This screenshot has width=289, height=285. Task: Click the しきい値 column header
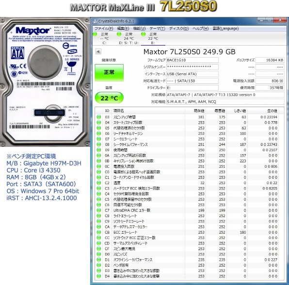pyautogui.click(x=237, y=111)
